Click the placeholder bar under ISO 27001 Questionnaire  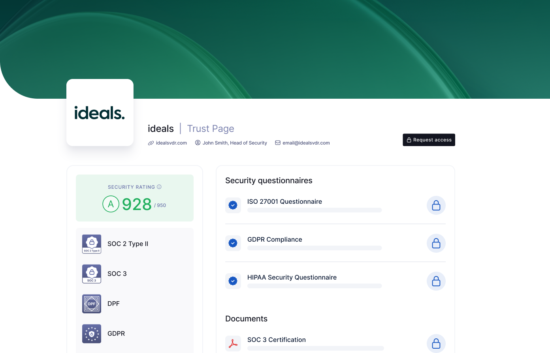coord(315,210)
